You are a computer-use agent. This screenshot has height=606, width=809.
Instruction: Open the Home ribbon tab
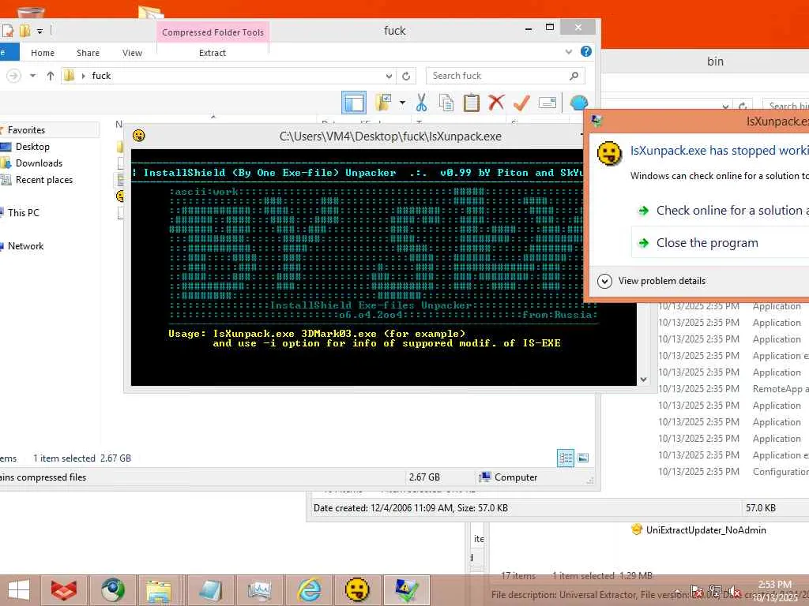tap(43, 53)
